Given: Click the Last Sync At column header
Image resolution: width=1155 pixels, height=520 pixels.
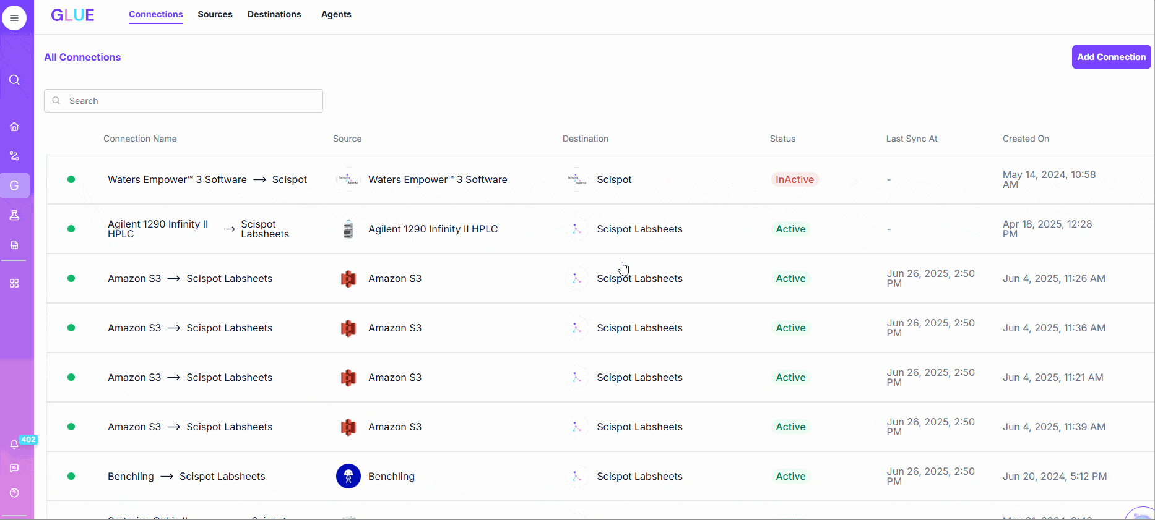Looking at the screenshot, I should pyautogui.click(x=912, y=139).
